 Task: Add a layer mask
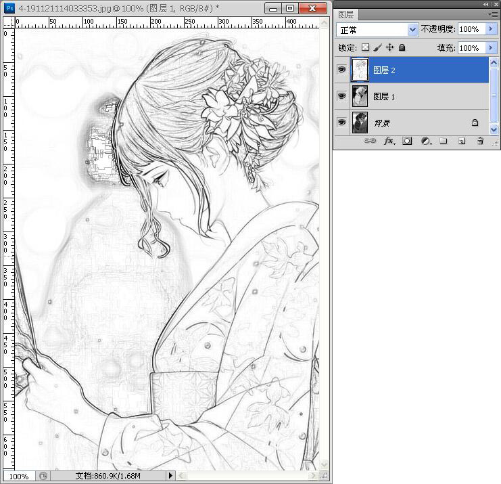[407, 141]
